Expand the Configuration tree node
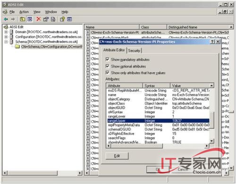The image size is (236, 184). pos(6,37)
